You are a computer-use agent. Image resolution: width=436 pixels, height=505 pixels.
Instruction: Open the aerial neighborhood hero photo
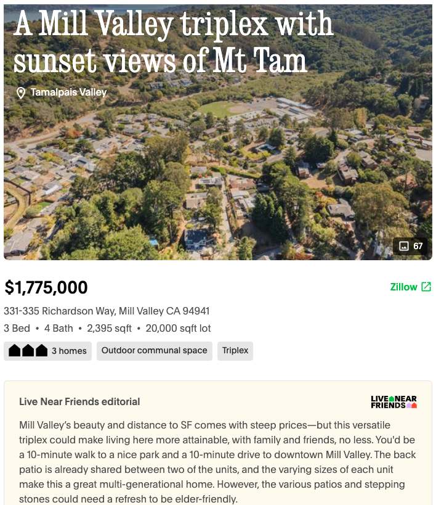click(218, 173)
